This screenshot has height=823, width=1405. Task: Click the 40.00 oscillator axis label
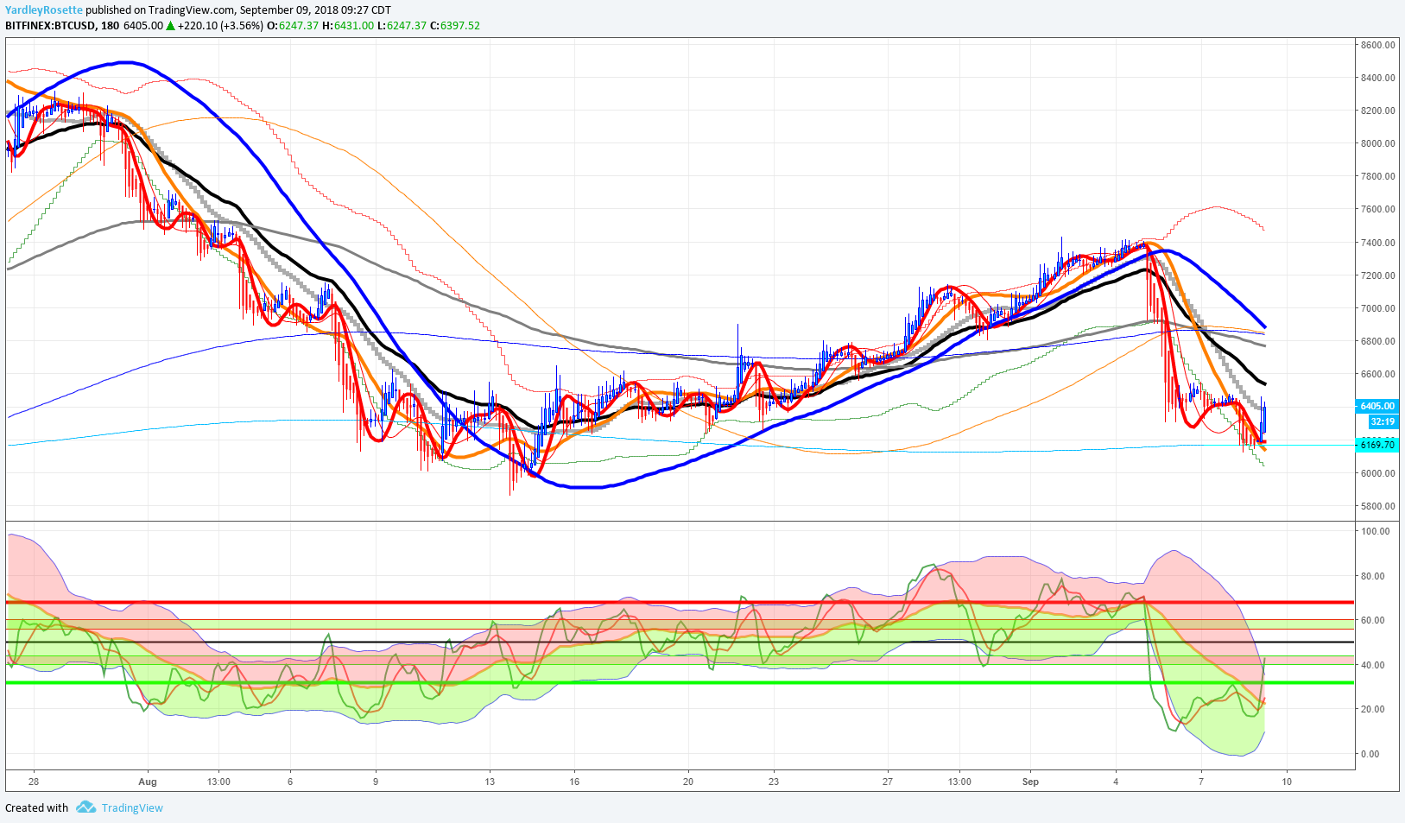click(1375, 665)
